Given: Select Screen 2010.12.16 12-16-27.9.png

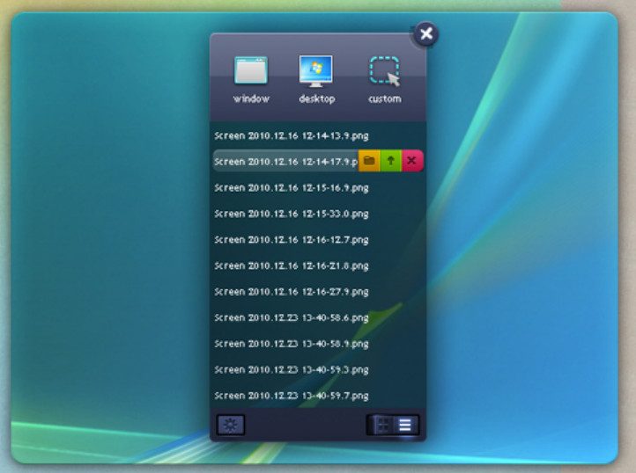Looking at the screenshot, I should click(x=292, y=292).
